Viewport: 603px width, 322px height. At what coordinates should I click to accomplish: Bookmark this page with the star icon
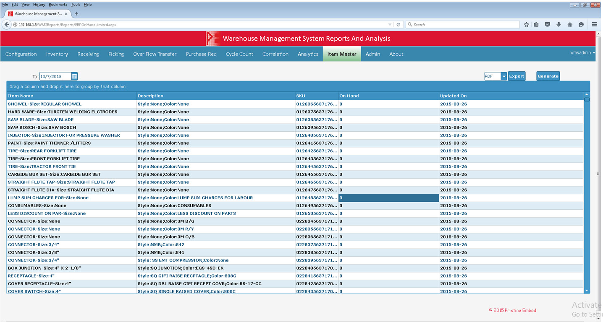526,25
